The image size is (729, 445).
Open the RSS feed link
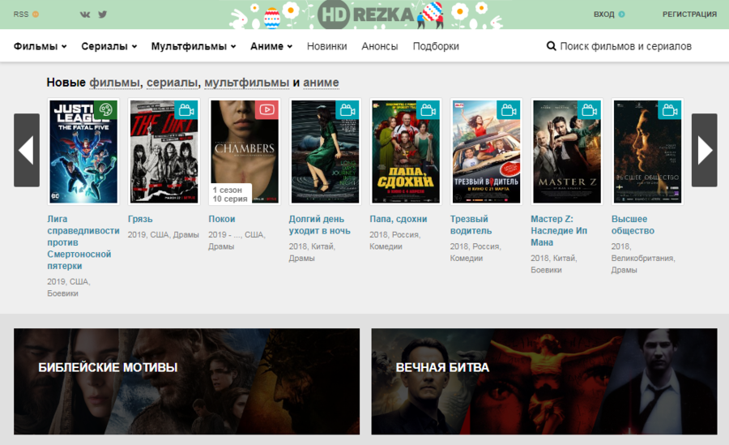[x=26, y=15]
